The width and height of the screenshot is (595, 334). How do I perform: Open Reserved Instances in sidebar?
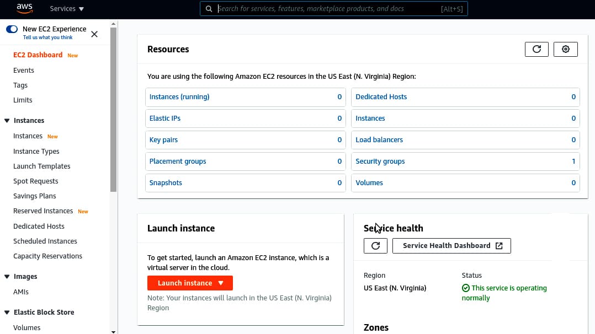point(43,211)
